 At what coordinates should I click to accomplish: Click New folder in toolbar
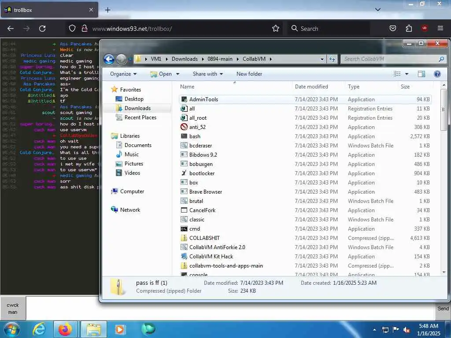249,74
